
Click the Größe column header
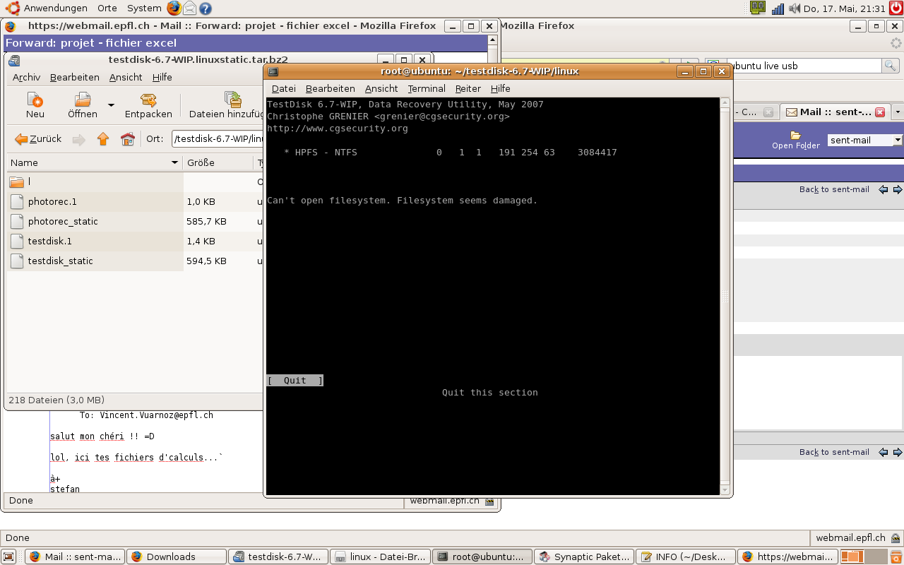218,162
